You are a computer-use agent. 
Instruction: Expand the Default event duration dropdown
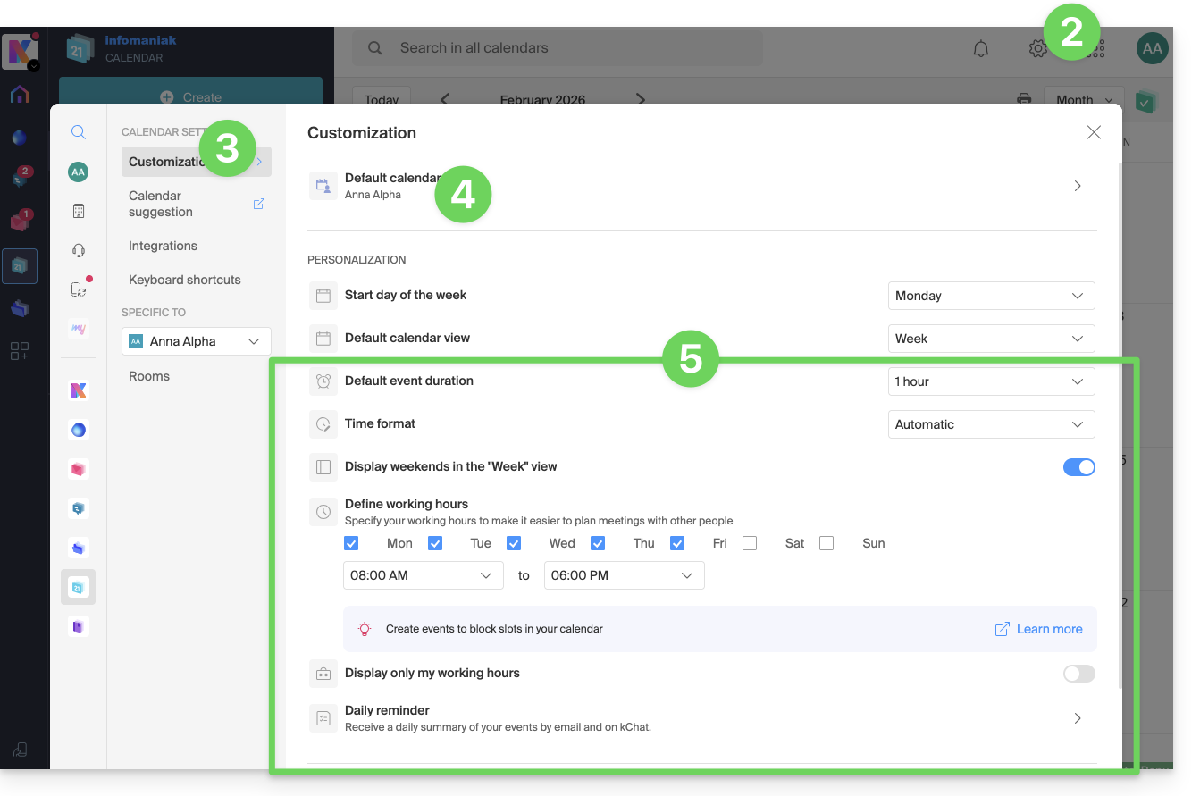[x=991, y=381]
